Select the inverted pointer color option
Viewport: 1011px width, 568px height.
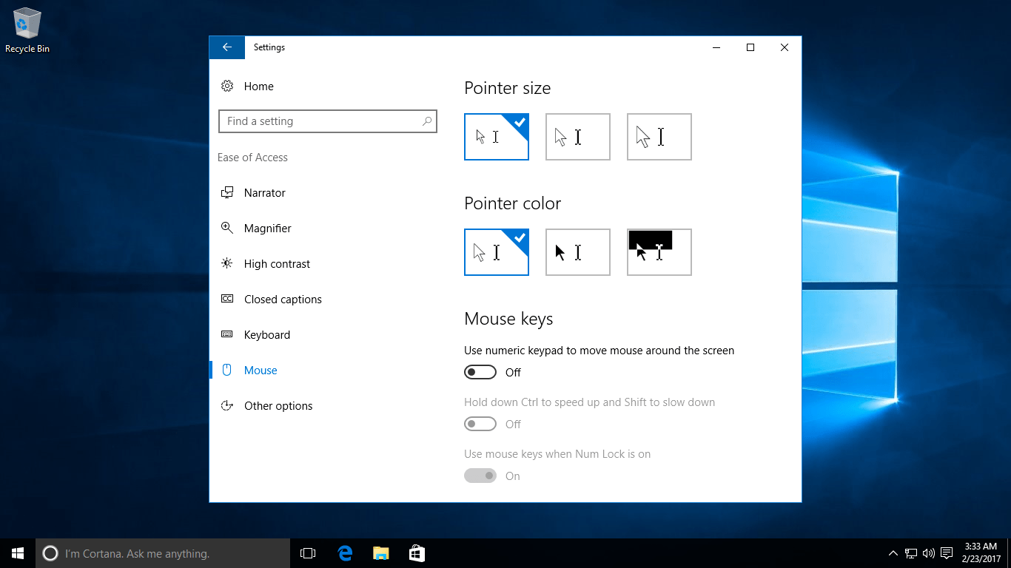point(659,252)
